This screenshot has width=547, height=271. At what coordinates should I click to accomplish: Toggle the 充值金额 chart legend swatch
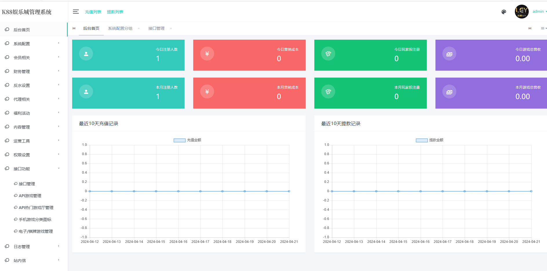(180, 140)
